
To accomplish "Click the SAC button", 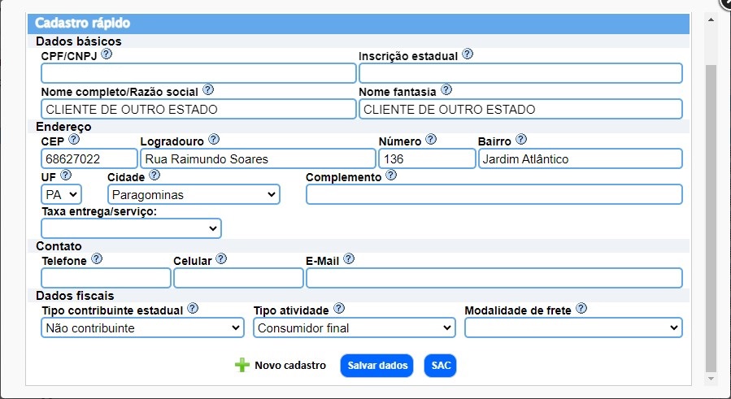I will pyautogui.click(x=440, y=366).
